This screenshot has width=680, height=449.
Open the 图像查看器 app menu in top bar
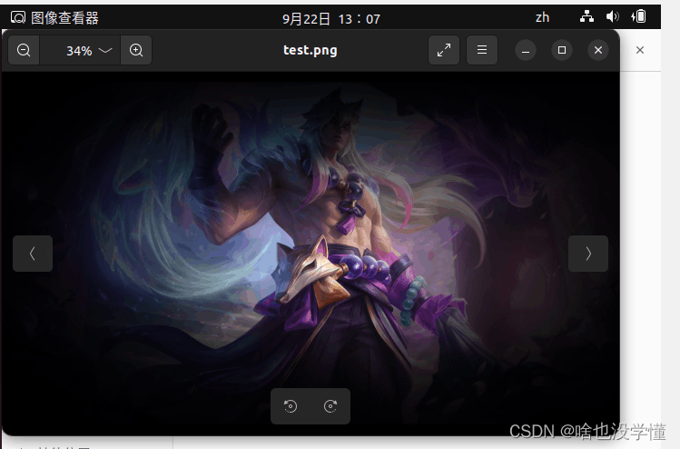tap(54, 18)
